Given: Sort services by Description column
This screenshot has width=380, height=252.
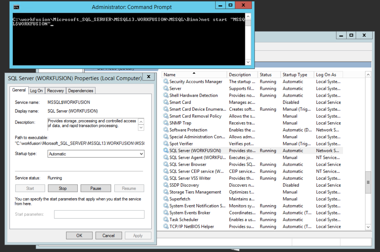Looking at the screenshot, I should pyautogui.click(x=242, y=75).
